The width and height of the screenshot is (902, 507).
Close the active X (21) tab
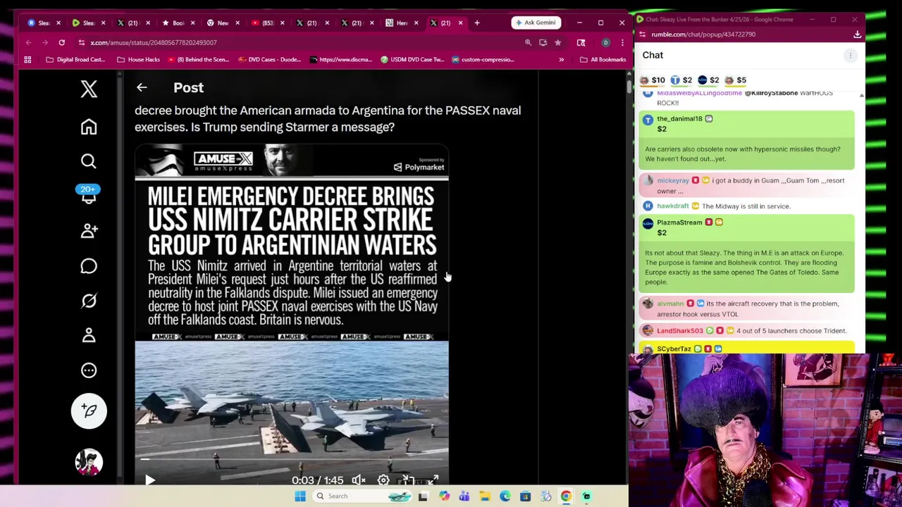click(460, 23)
